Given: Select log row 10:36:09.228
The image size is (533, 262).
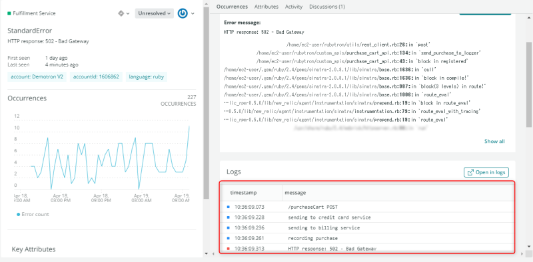Looking at the screenshot, I should 367,217.
